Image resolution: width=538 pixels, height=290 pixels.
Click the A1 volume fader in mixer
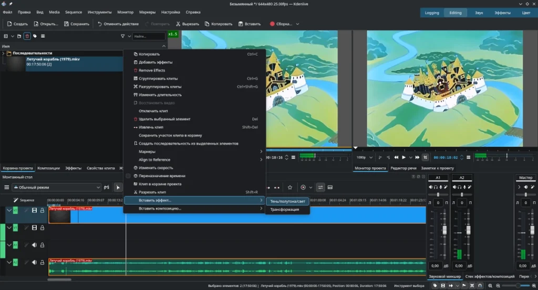click(444, 230)
